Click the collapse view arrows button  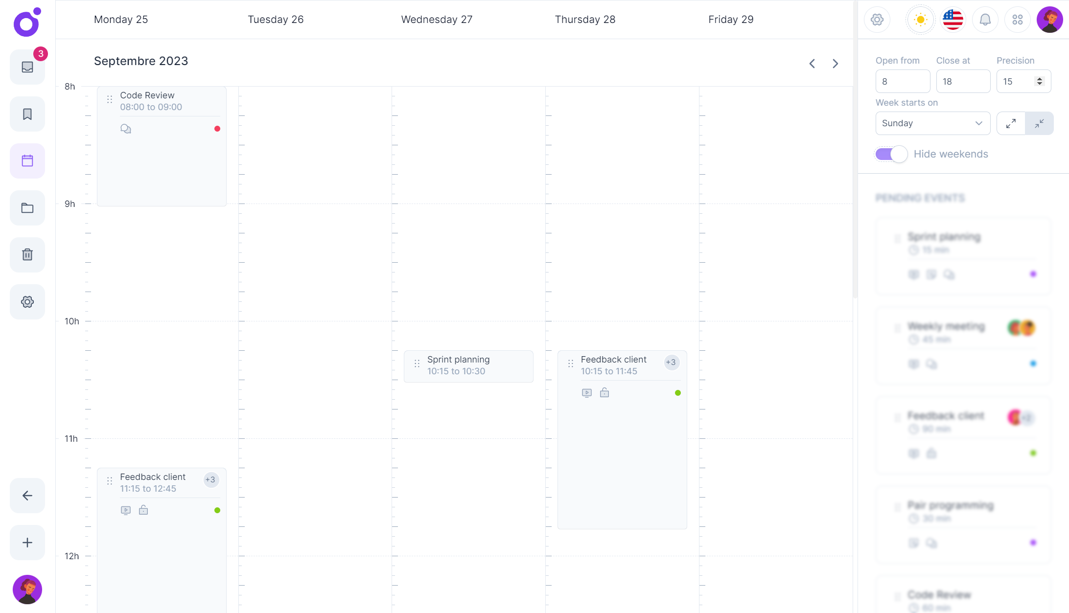click(1039, 123)
